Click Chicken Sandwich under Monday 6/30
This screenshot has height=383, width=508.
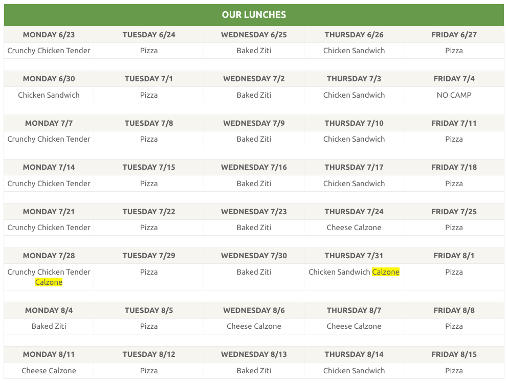pos(49,95)
